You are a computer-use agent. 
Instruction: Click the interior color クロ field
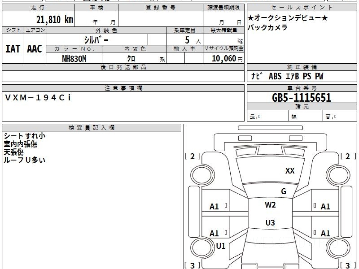131,59
